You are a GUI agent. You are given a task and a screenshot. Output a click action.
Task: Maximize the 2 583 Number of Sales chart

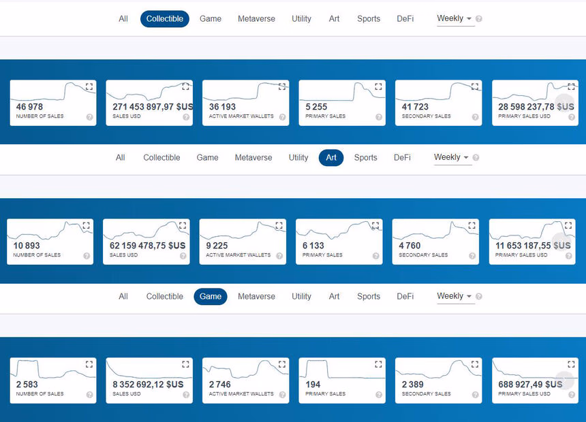pos(89,364)
